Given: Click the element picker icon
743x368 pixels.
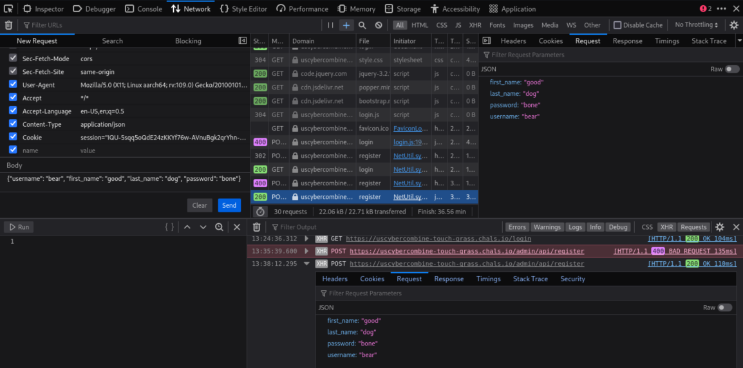Looking at the screenshot, I should [x=8, y=9].
